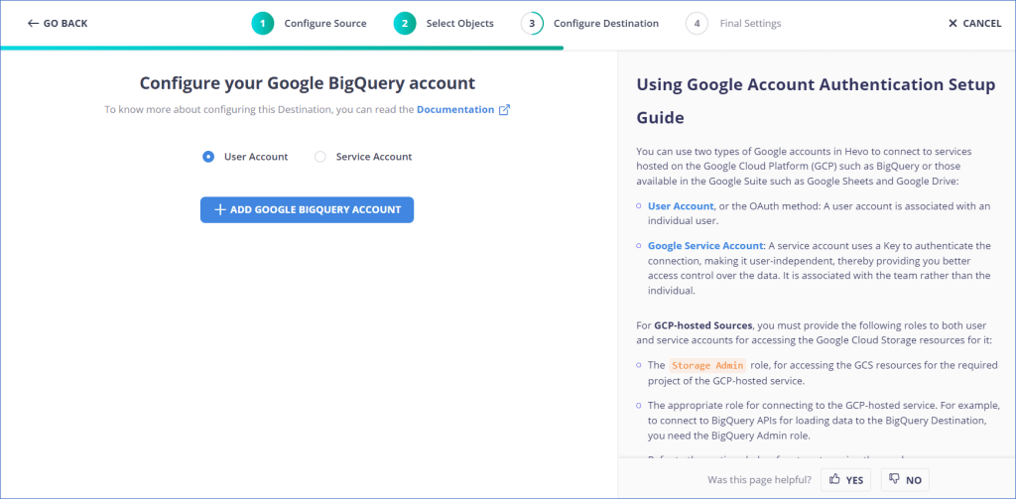Select the User Account radio button
1016x499 pixels.
[208, 156]
